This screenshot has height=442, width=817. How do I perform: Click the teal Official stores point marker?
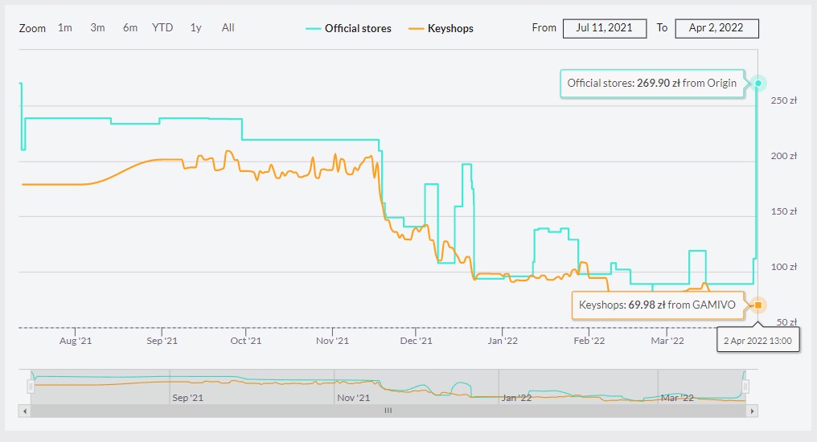(x=757, y=83)
